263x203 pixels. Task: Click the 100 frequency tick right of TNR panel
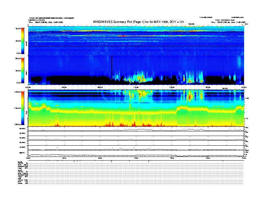(x=247, y=98)
